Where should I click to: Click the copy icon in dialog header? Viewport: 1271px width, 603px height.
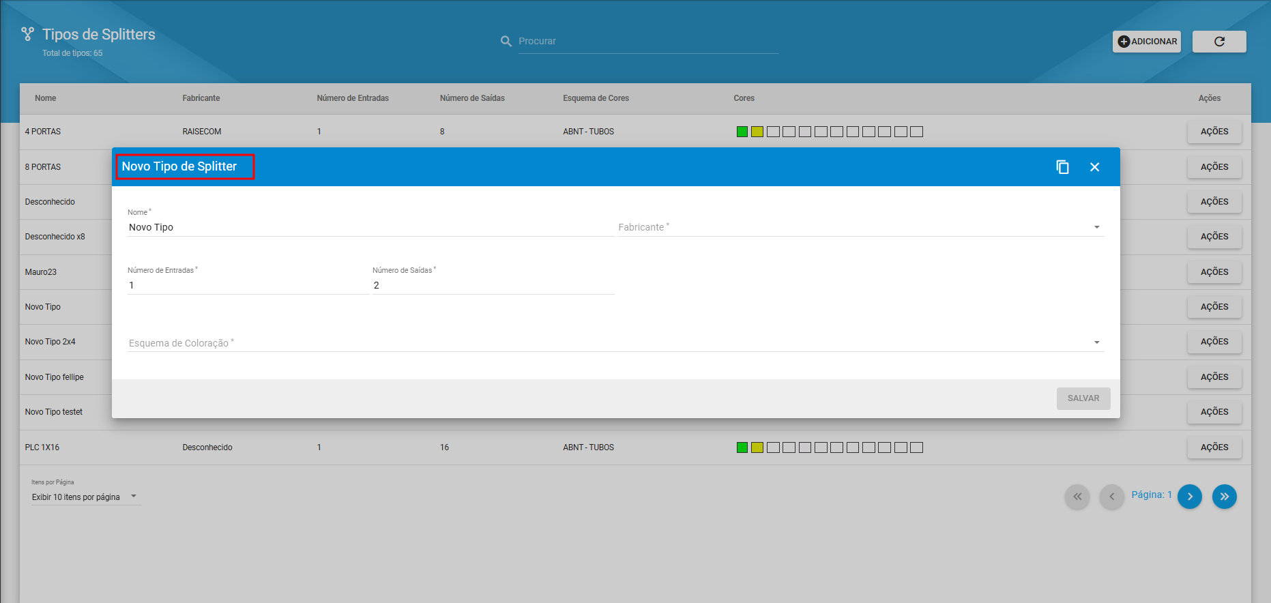tap(1062, 167)
